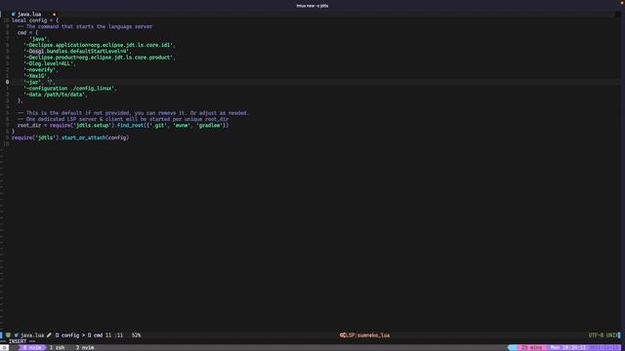Click the 'java' string in cmd list
Screen dimensions: 625x351
click(x=38, y=39)
